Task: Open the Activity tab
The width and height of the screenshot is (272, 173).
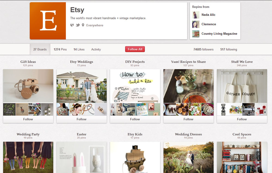Action: 96,49
